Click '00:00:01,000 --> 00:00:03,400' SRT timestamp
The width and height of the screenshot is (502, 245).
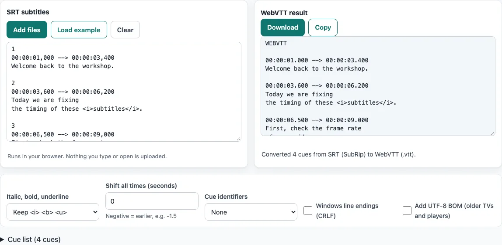pos(63,58)
